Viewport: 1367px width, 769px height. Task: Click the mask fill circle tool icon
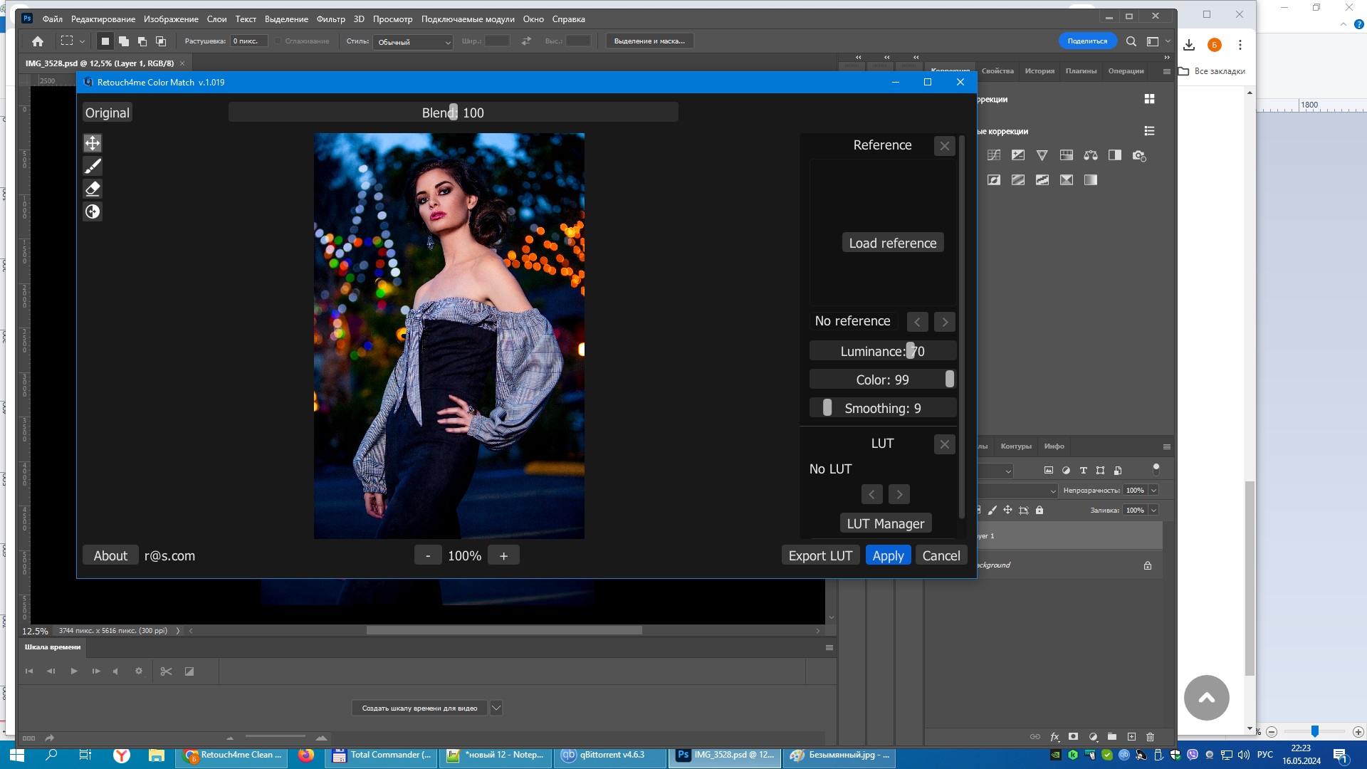pos(93,211)
